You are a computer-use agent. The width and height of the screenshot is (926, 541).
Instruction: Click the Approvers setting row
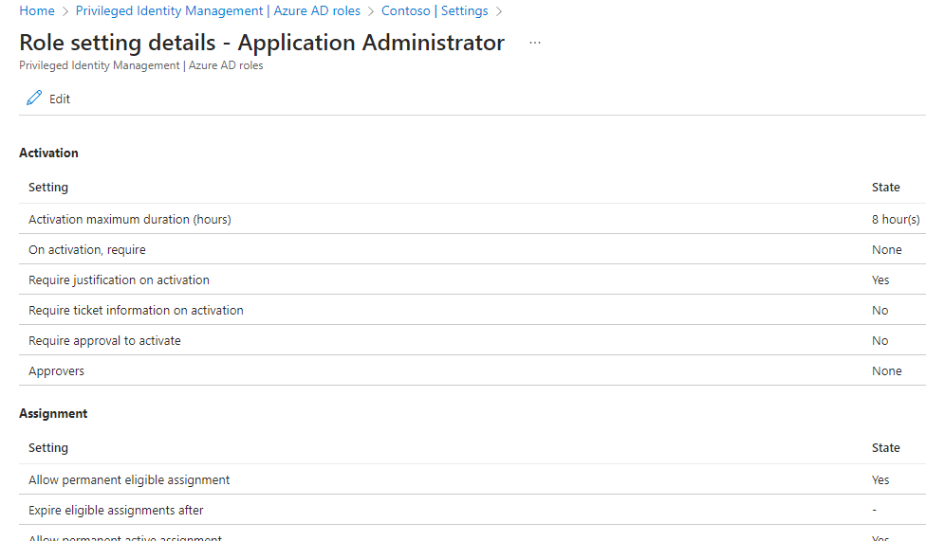pyautogui.click(x=472, y=371)
